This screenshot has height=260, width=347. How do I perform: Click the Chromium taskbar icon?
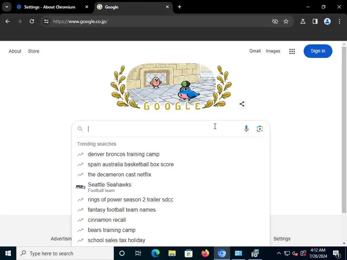tap(222, 253)
